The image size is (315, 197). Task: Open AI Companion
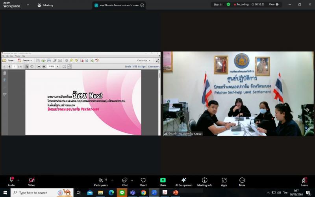click(183, 181)
